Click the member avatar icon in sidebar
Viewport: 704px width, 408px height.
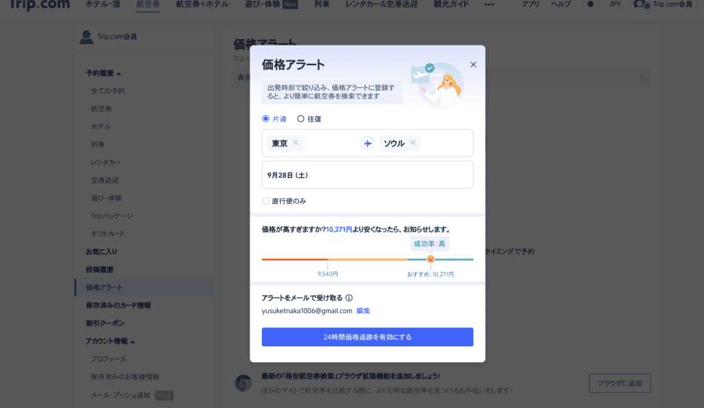pos(86,37)
